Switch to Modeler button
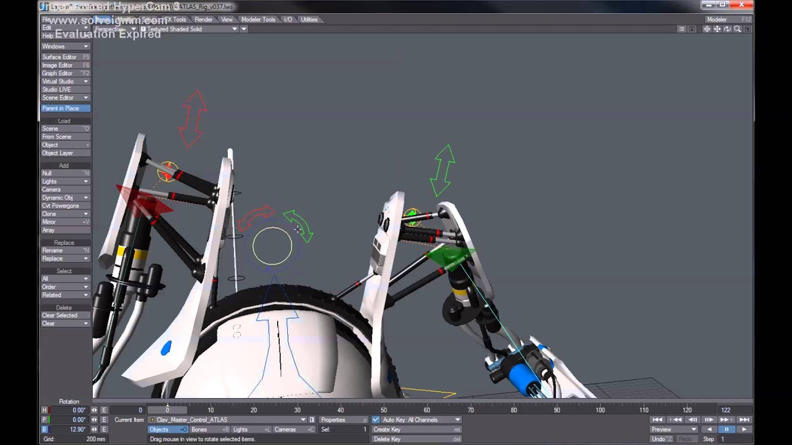The width and height of the screenshot is (792, 445). [x=728, y=19]
